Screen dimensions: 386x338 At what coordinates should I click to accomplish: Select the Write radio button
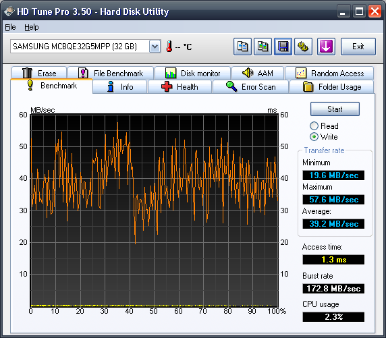(x=314, y=137)
